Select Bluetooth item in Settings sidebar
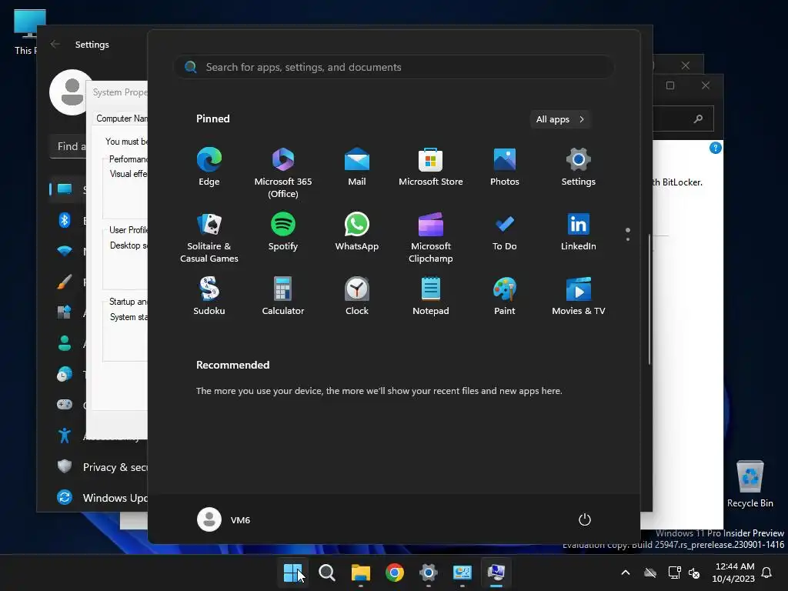Viewport: 788px width, 591px height. click(x=65, y=219)
